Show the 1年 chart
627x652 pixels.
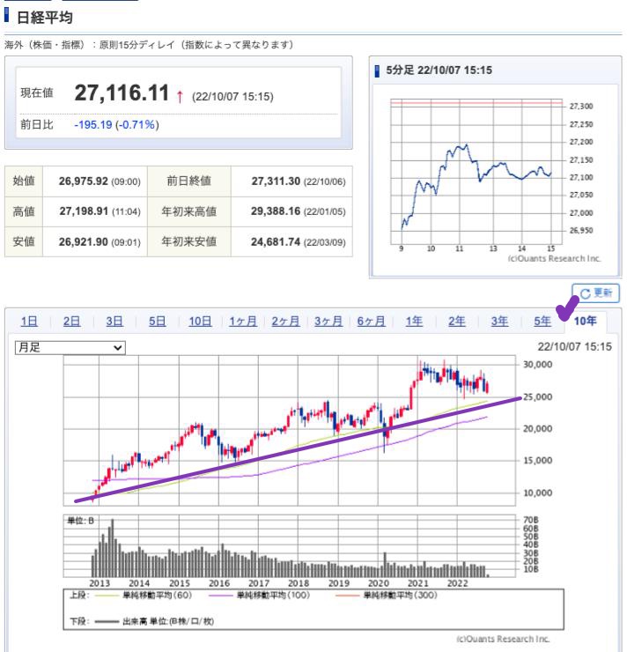tap(414, 322)
